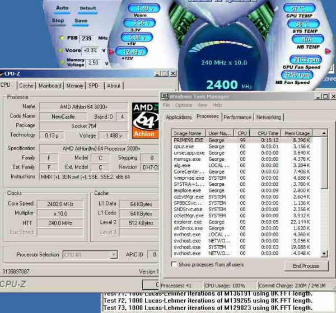Screen dimensions: 336x313
Task: Select the Processes tab in Task Manager
Action: coord(208,116)
